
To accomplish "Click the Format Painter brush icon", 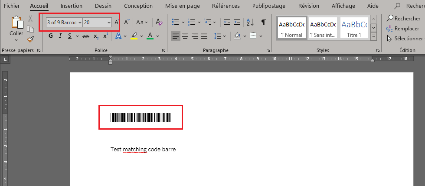I will tap(30, 39).
